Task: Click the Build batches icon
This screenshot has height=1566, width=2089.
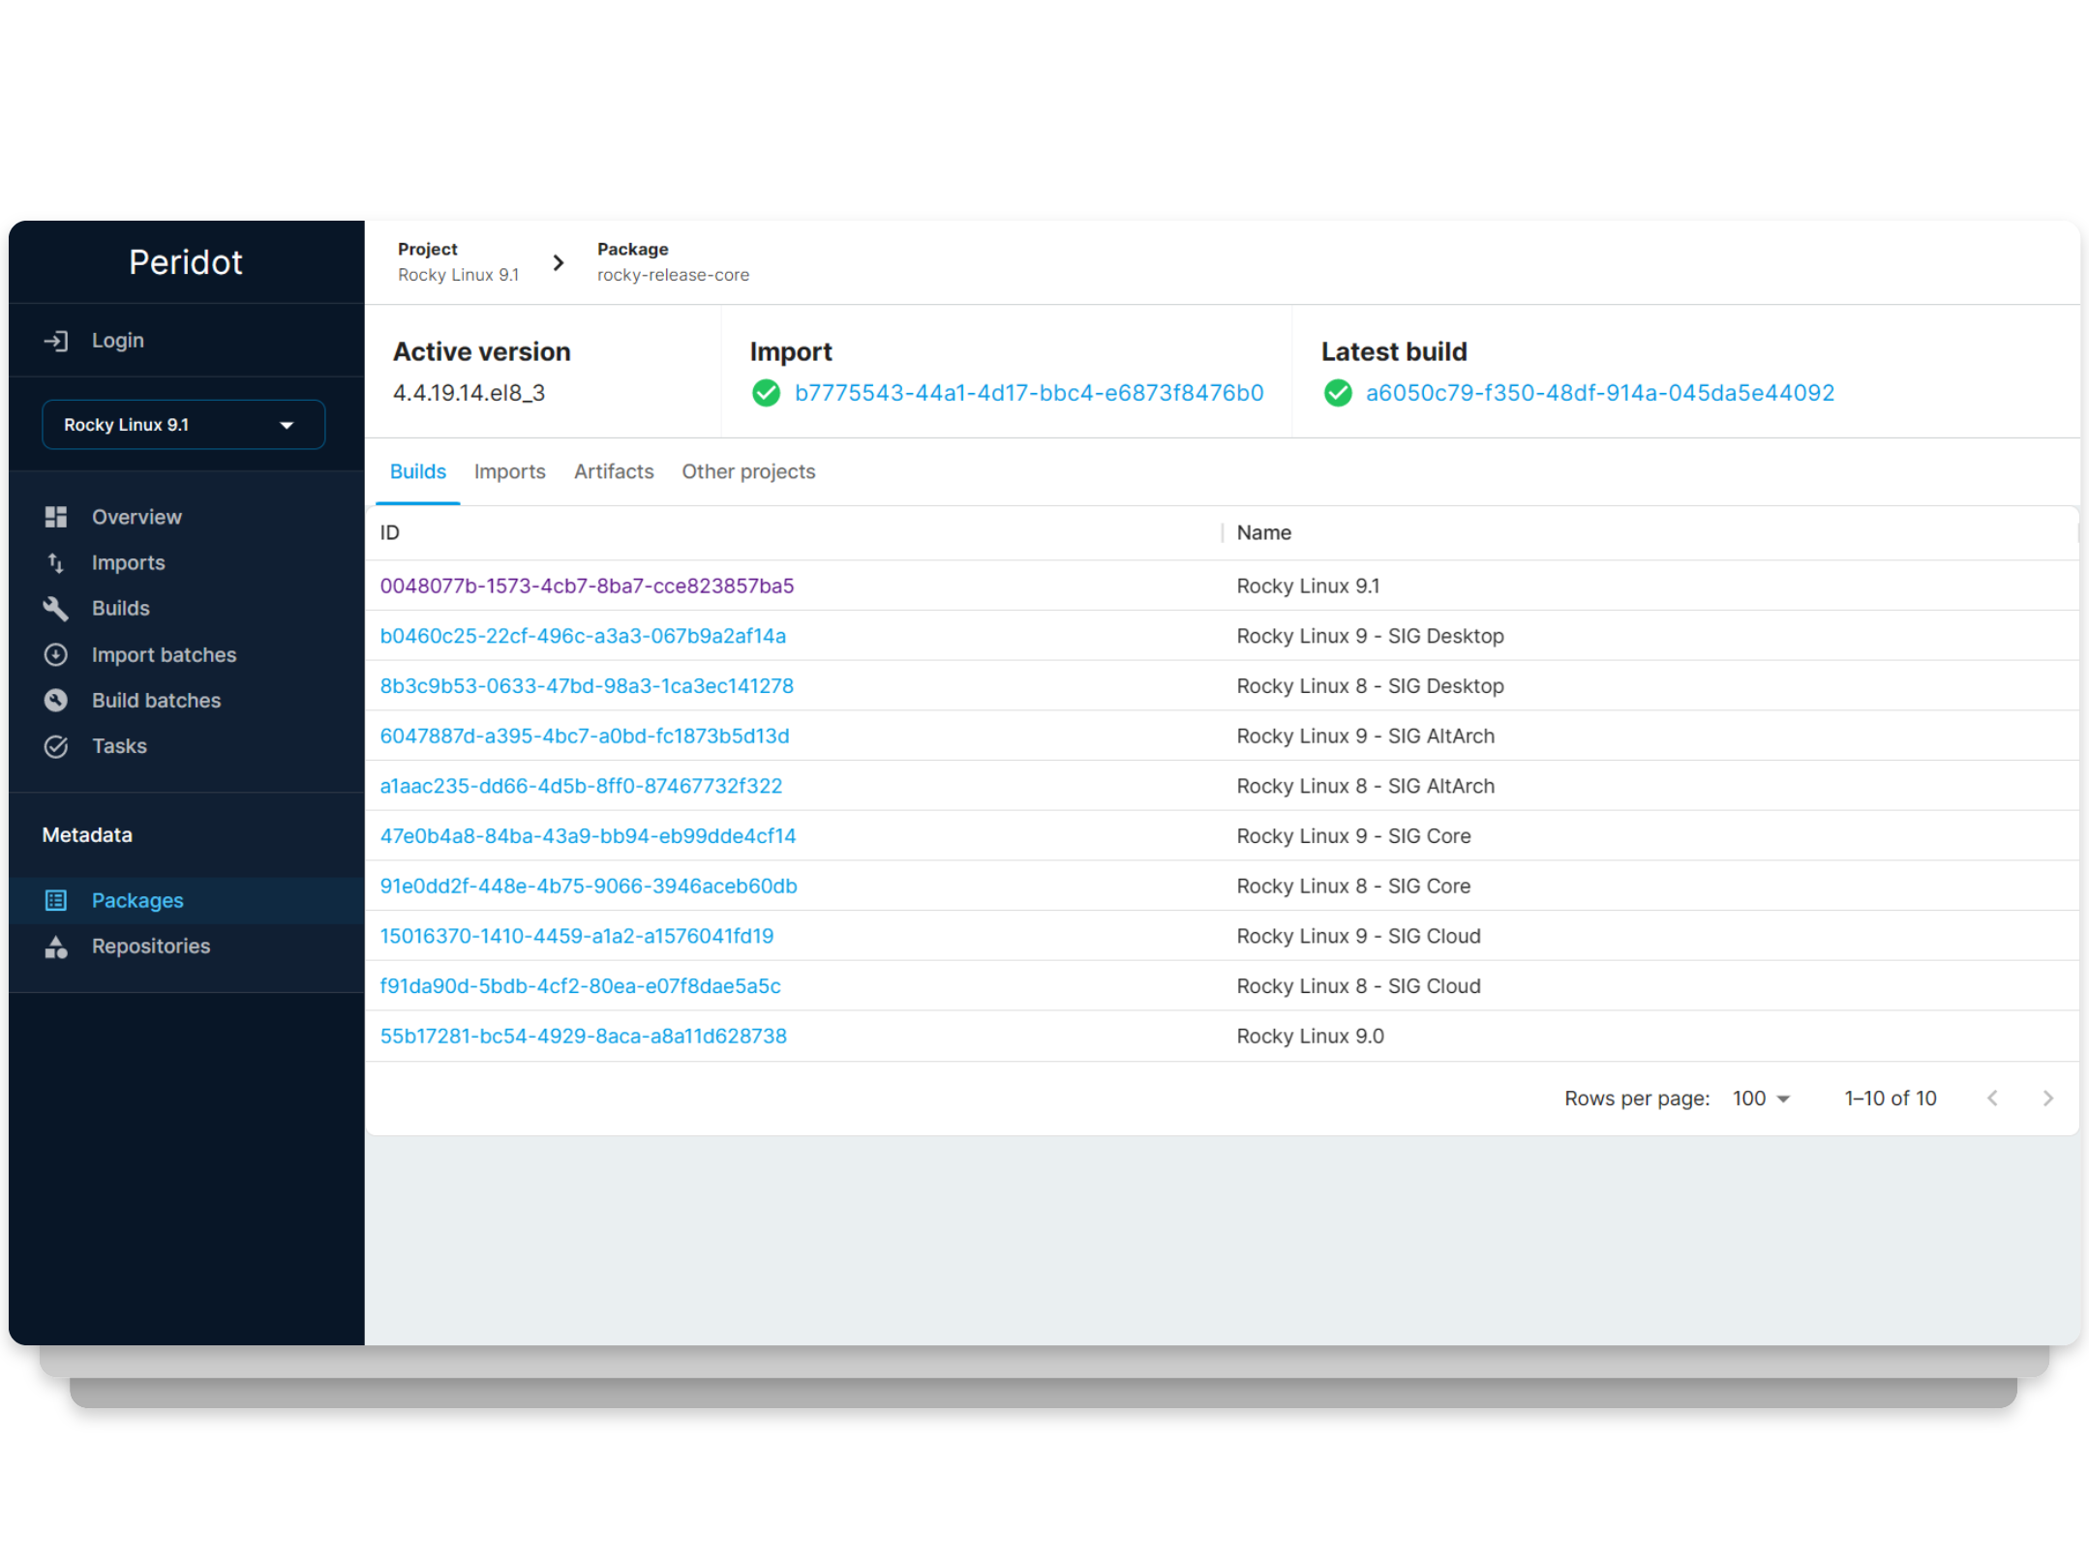Action: click(x=55, y=700)
